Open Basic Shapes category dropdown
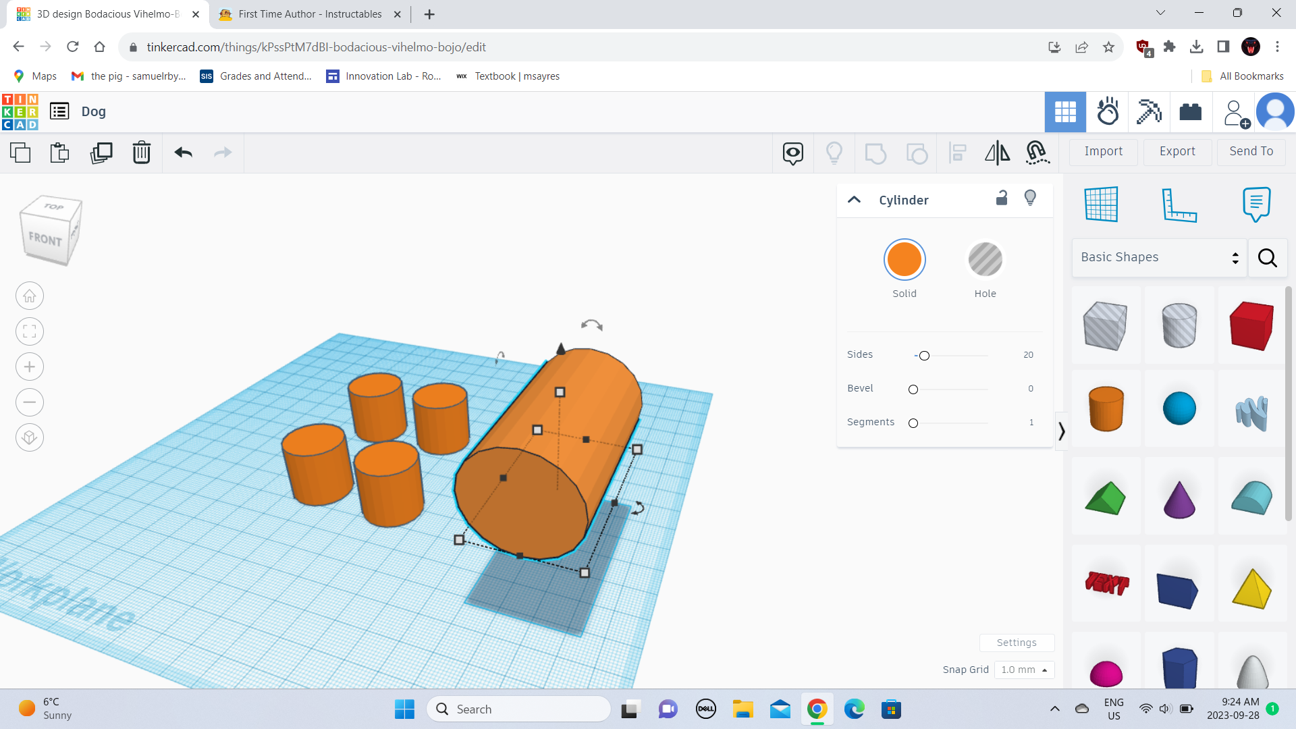The image size is (1296, 729). pyautogui.click(x=1159, y=257)
